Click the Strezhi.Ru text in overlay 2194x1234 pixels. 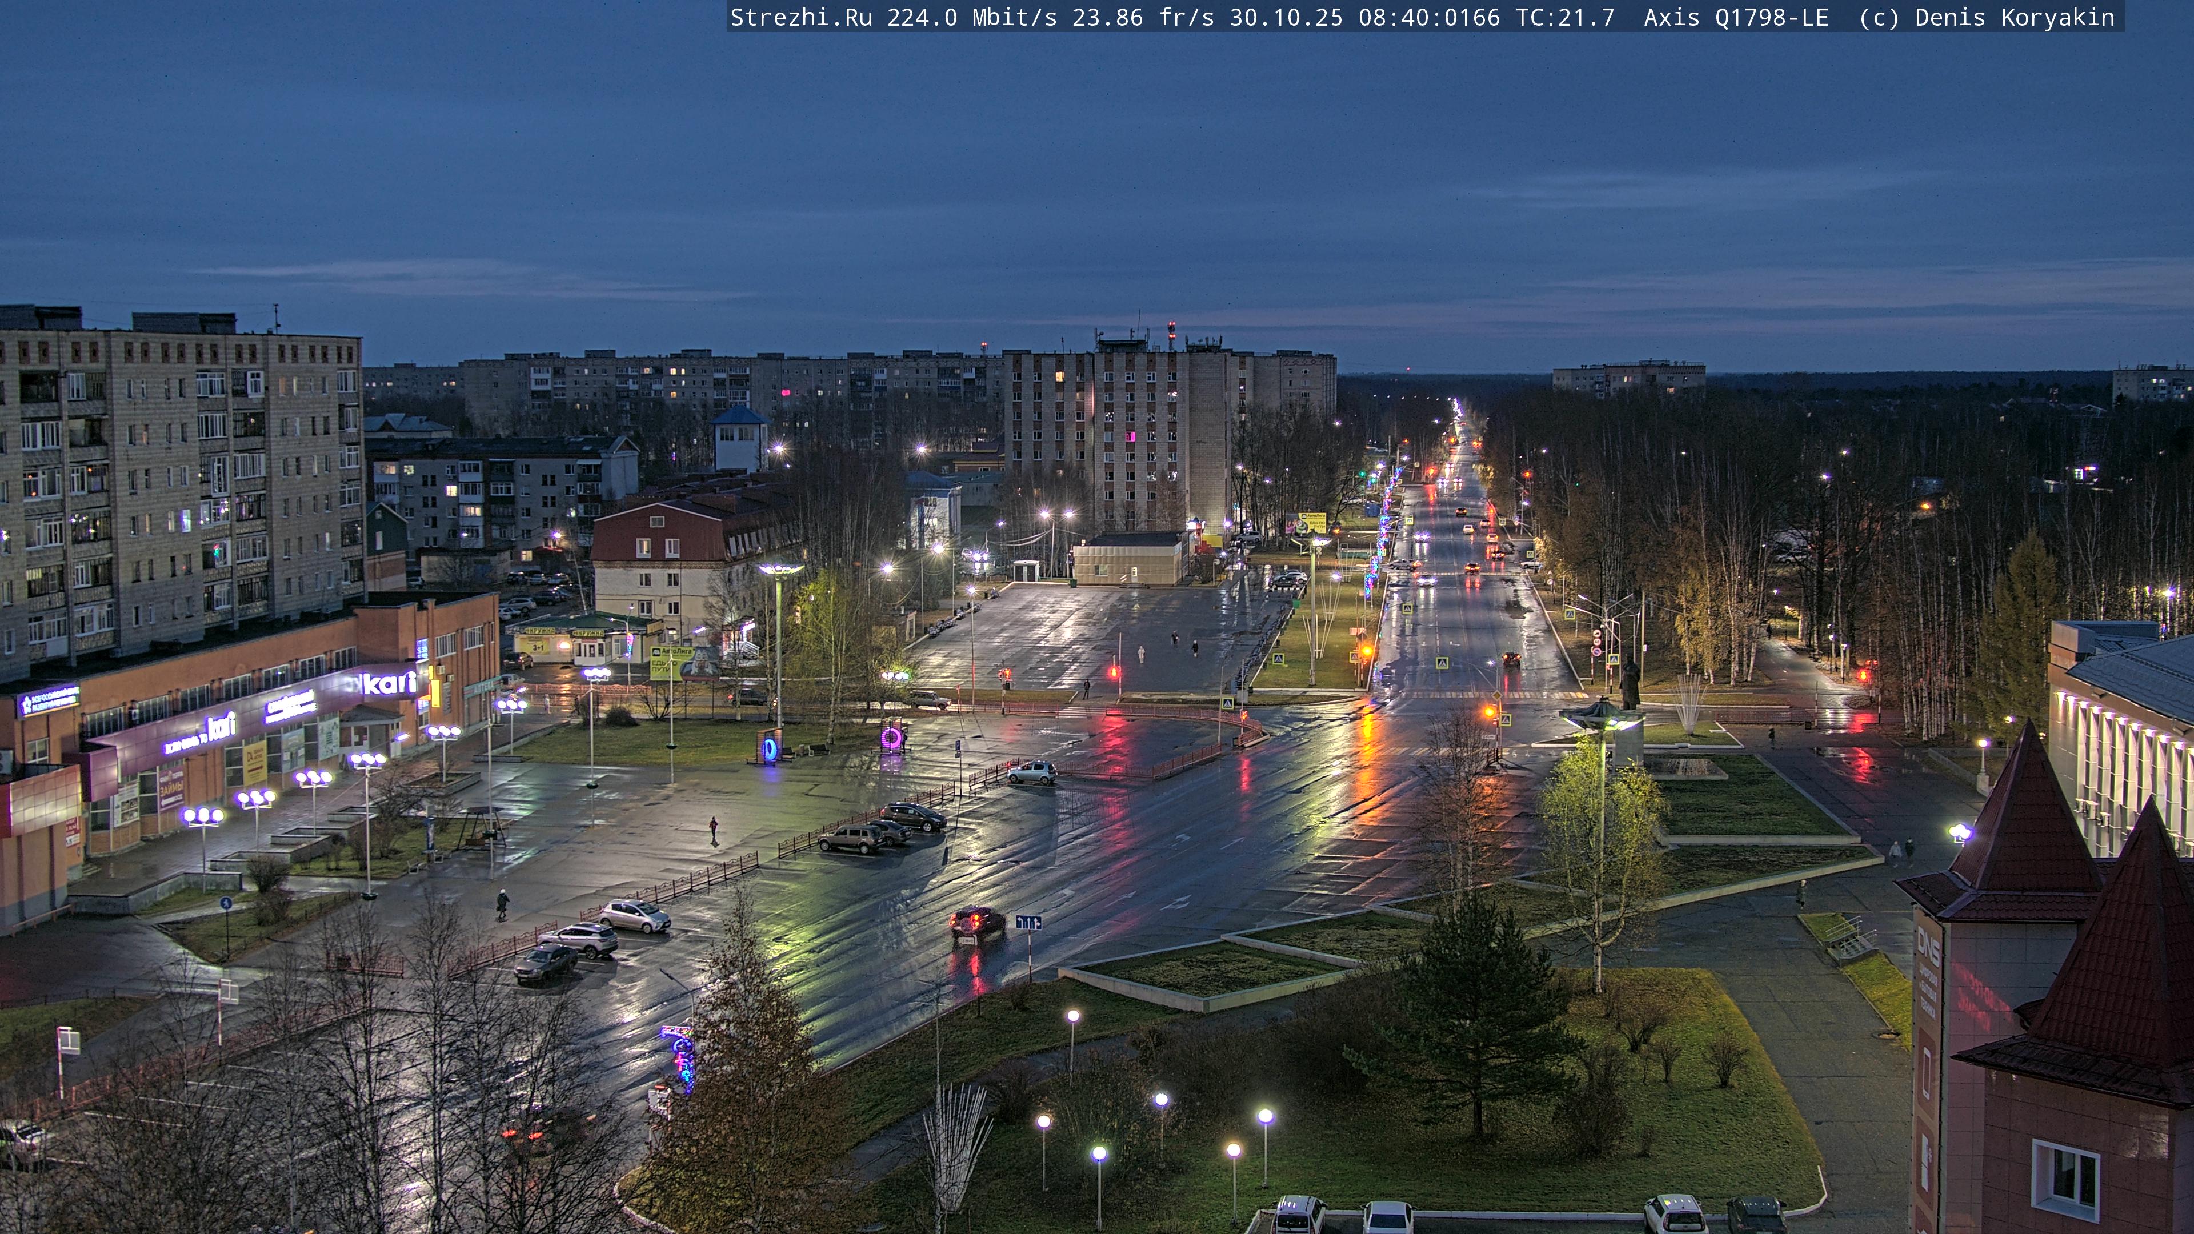(800, 17)
